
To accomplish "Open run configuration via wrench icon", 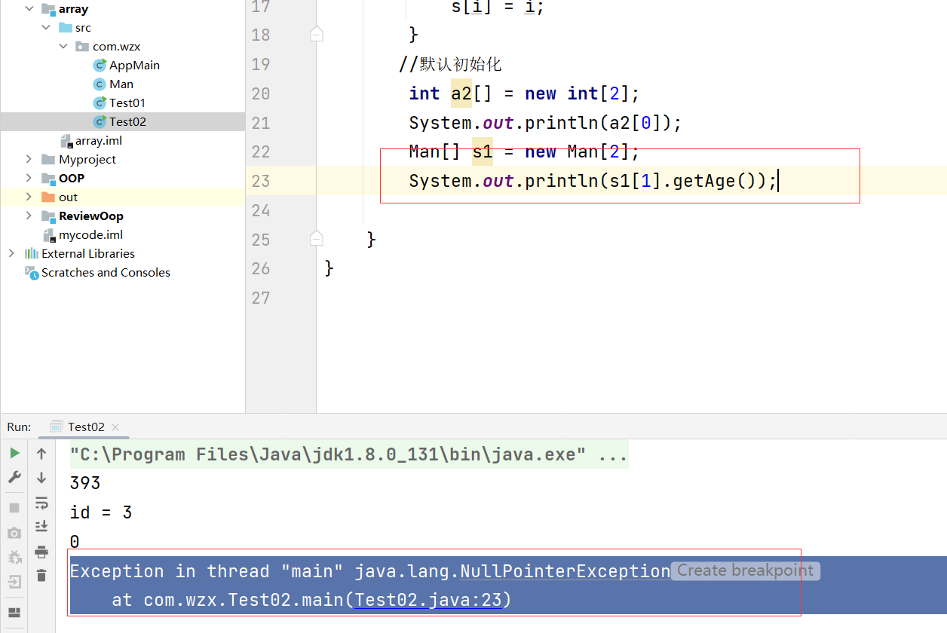I will 14,477.
